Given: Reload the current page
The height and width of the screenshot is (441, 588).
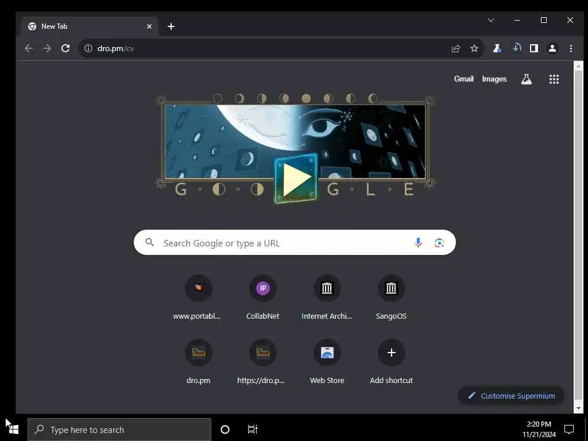Looking at the screenshot, I should [65, 48].
